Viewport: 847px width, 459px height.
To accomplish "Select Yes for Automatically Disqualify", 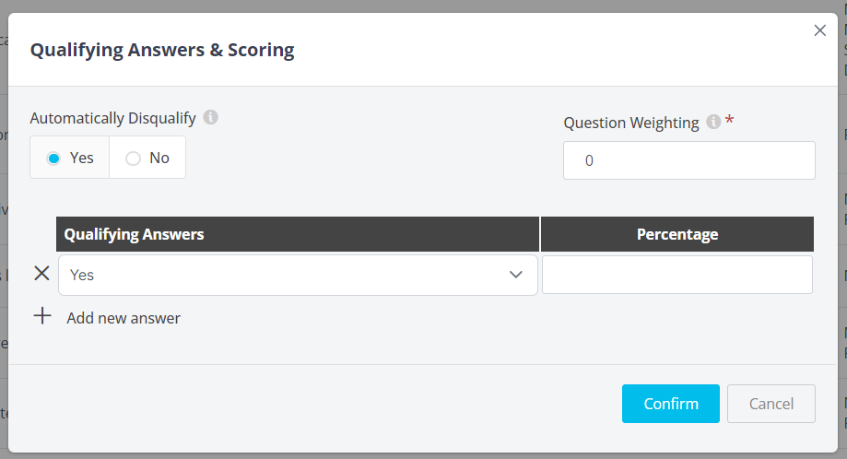I will [x=54, y=158].
